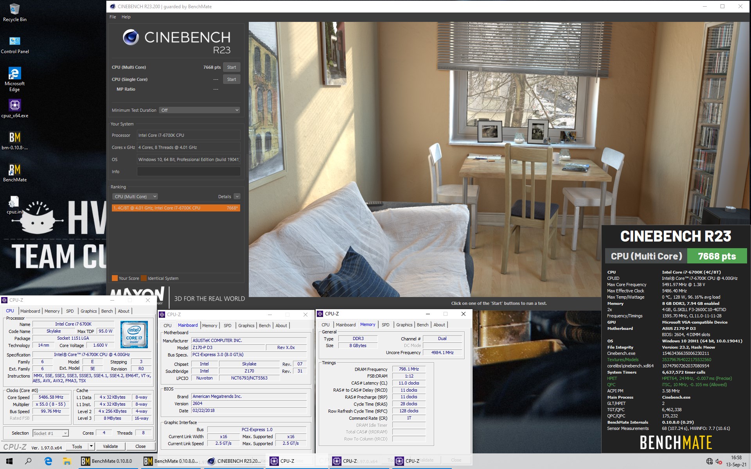Click Core Speed value 5486.58 MHz
Viewport: 751px width, 469px height.
(x=51, y=397)
